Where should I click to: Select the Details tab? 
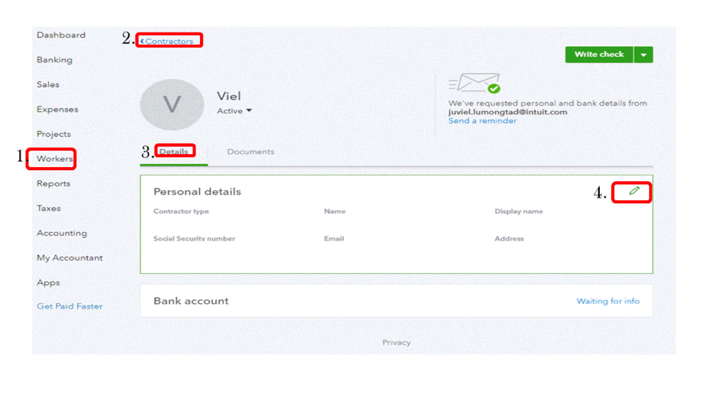pos(174,151)
